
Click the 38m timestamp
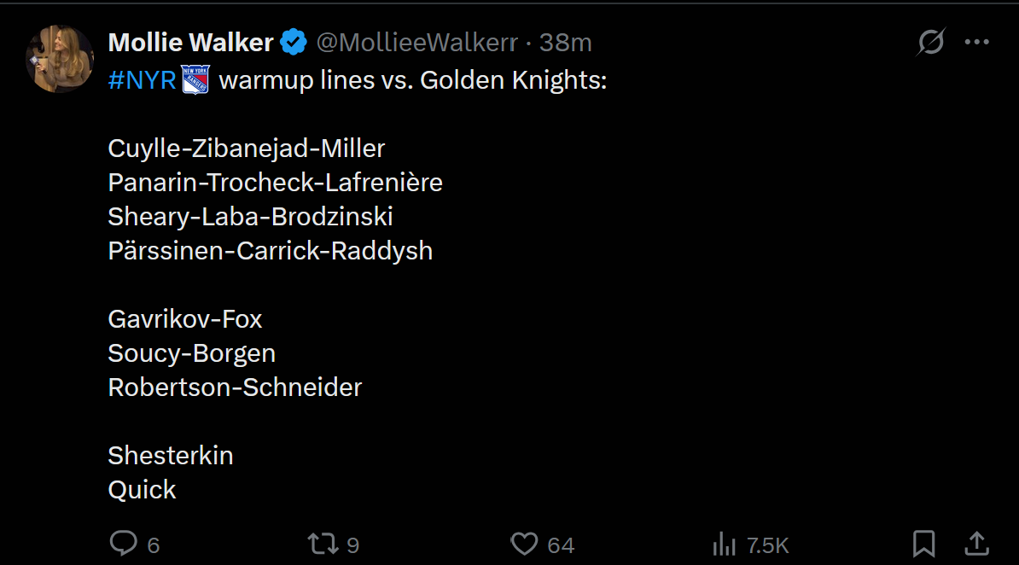tap(566, 42)
